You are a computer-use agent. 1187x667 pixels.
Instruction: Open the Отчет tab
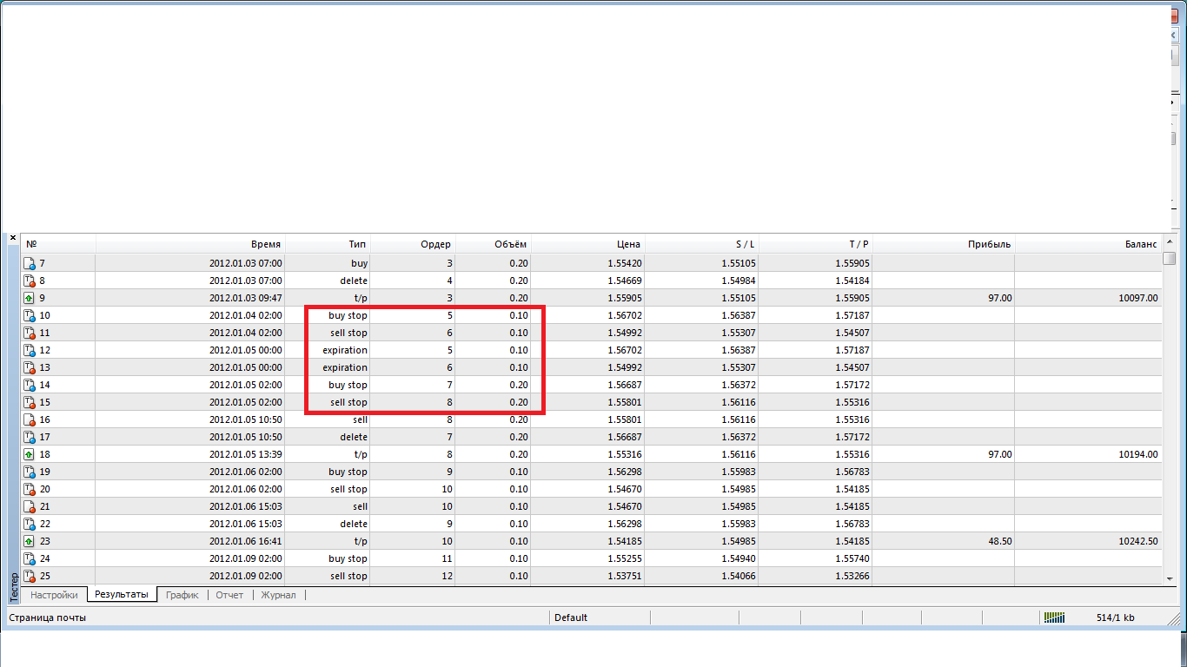[x=230, y=595]
